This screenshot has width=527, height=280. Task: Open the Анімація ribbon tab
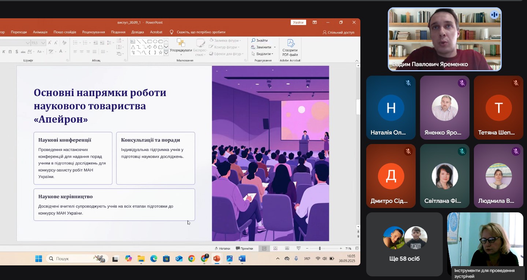pyautogui.click(x=40, y=32)
